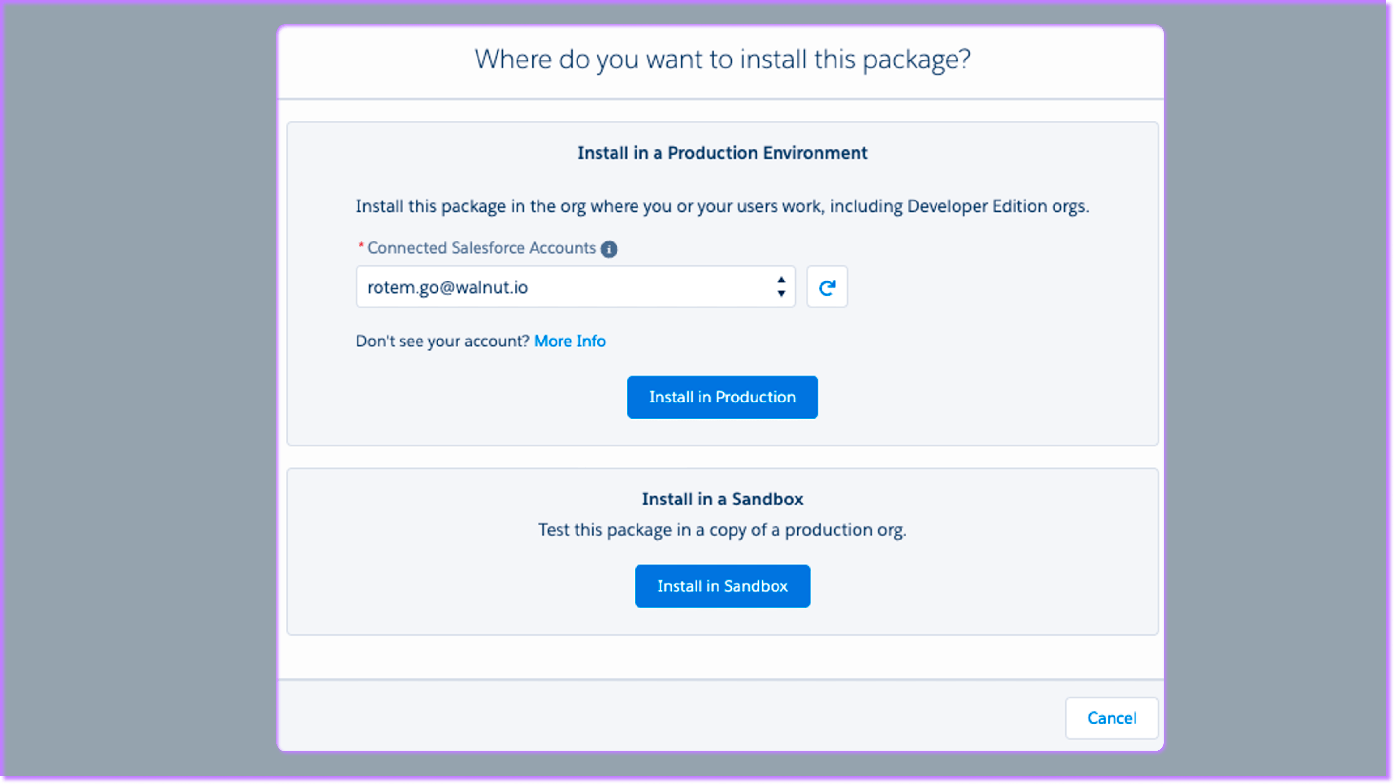Click the Install in a Production Environment heading
The image size is (1394, 784).
[x=722, y=153]
